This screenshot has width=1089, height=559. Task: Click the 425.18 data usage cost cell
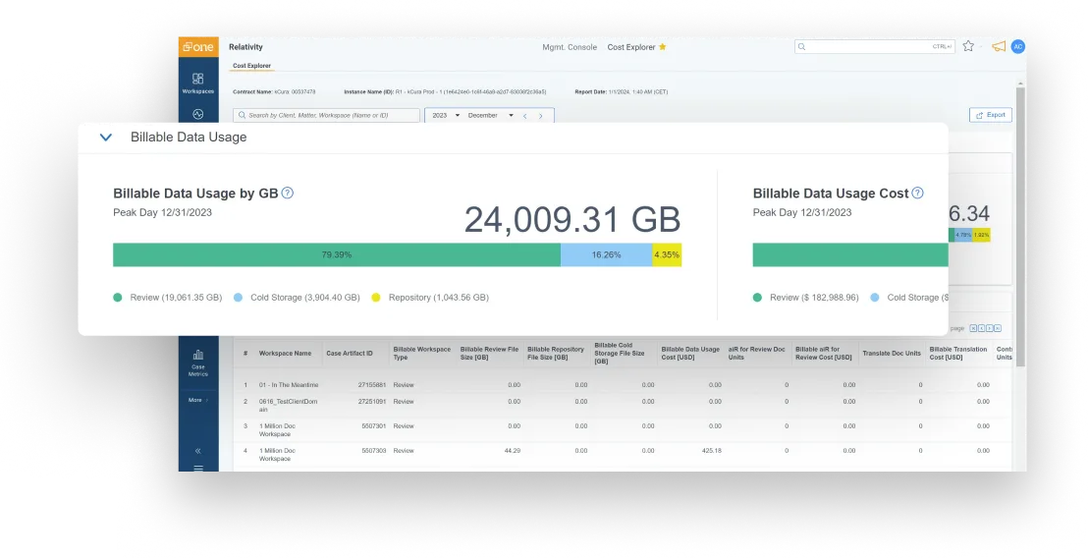pyautogui.click(x=712, y=451)
